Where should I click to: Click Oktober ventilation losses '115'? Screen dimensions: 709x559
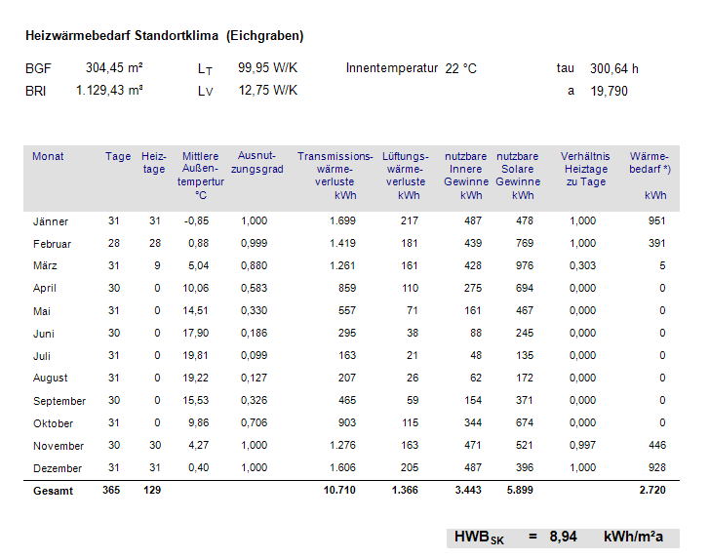point(411,423)
